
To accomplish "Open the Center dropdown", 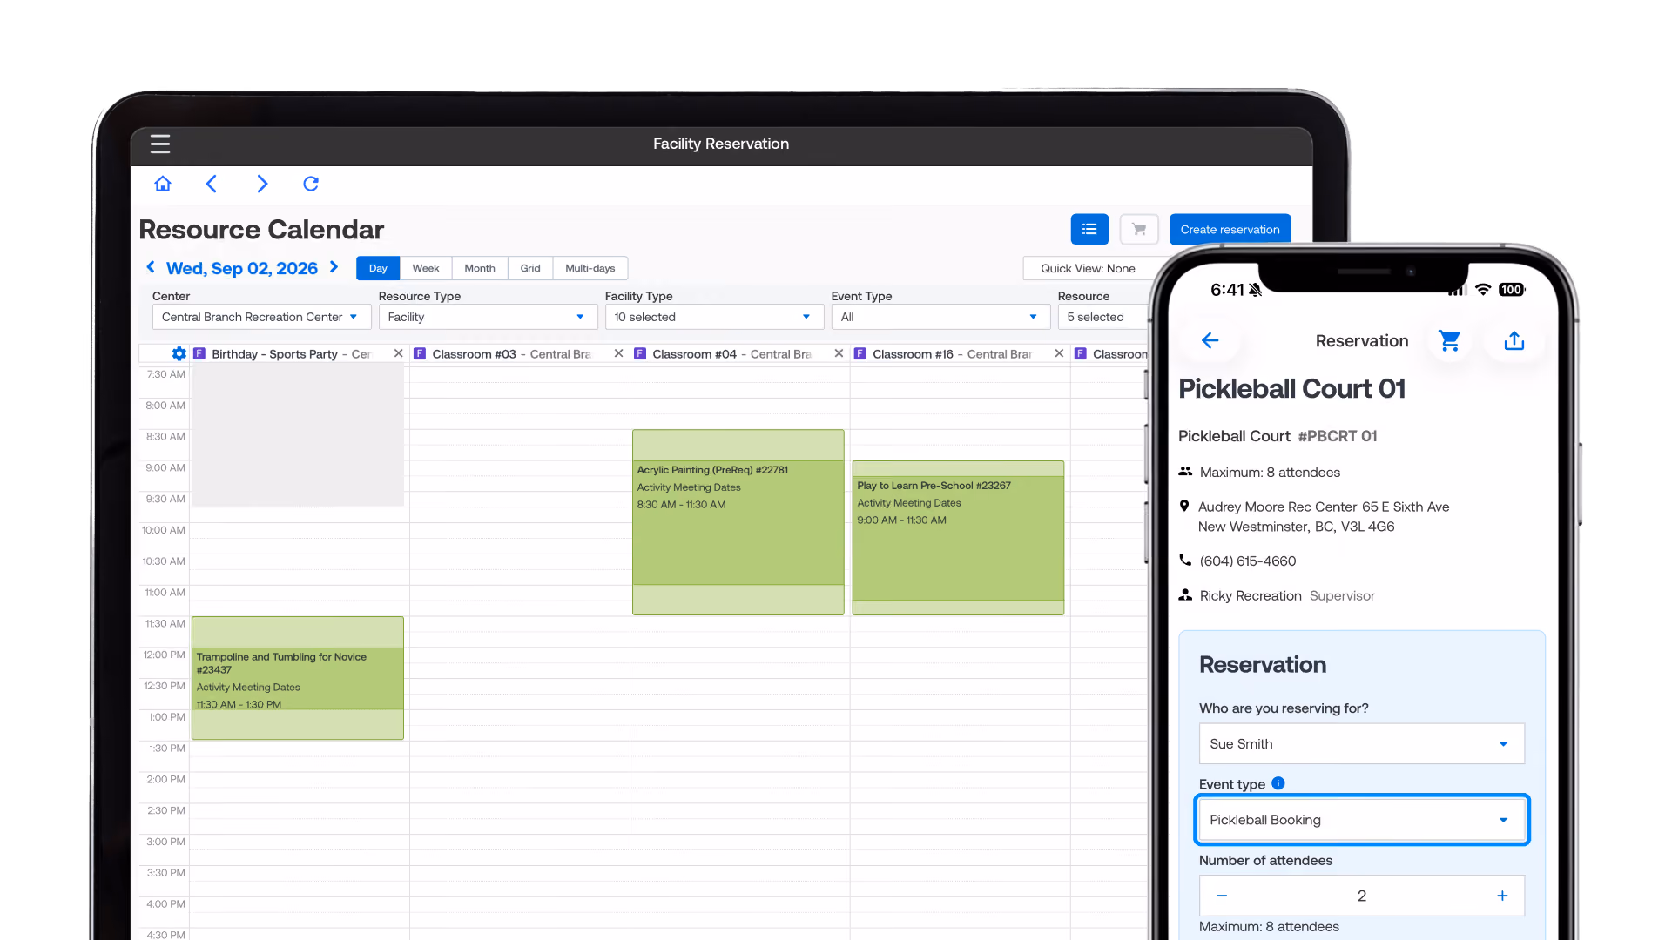I will coord(261,317).
